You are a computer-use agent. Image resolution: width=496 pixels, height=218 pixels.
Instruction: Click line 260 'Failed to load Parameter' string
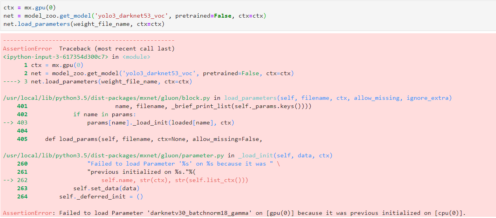(x=148, y=164)
